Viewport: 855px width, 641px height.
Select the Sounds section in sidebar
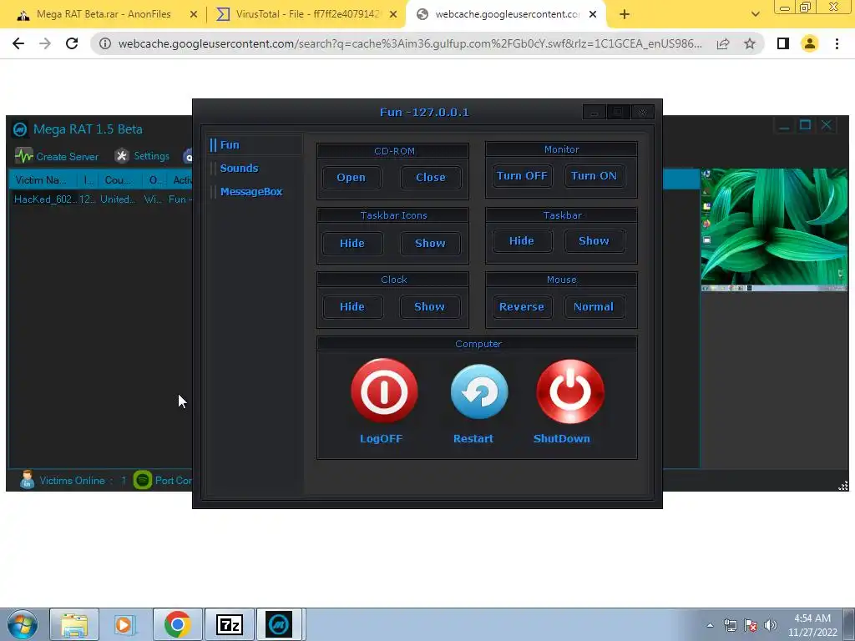click(255, 169)
